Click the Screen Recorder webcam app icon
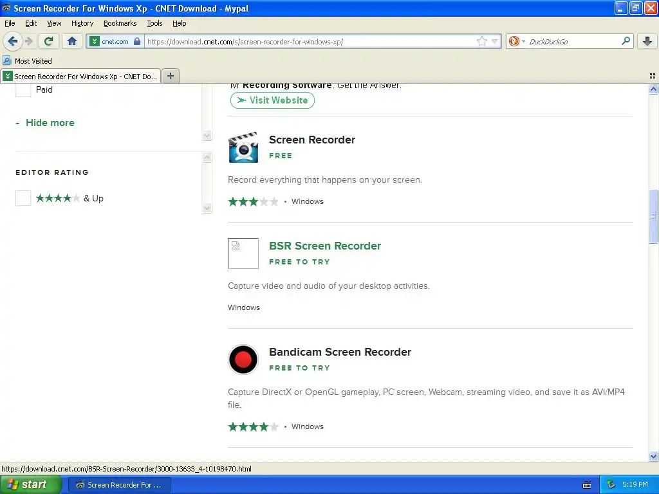 (x=243, y=147)
